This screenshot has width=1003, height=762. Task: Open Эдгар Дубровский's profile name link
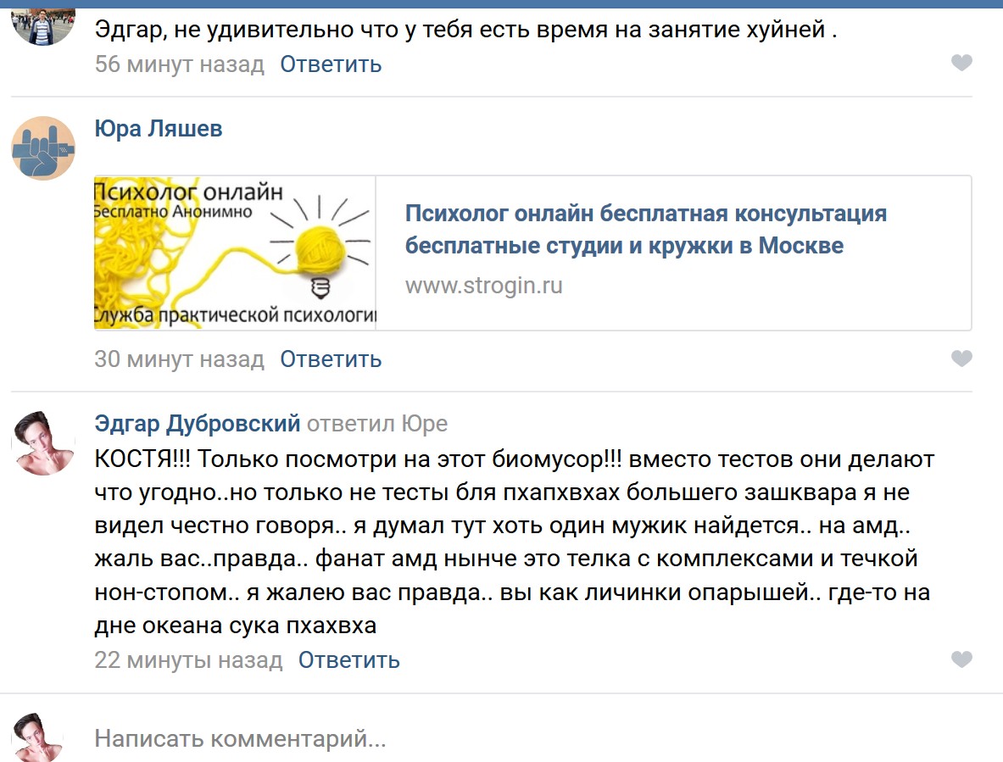[x=198, y=423]
